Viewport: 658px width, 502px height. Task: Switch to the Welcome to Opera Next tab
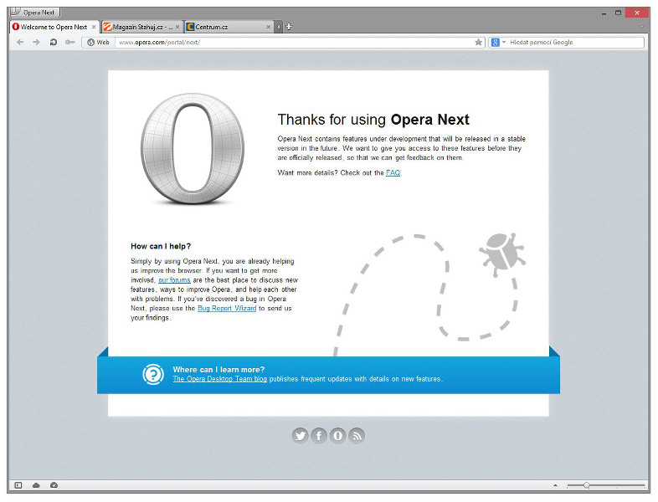coord(54,27)
